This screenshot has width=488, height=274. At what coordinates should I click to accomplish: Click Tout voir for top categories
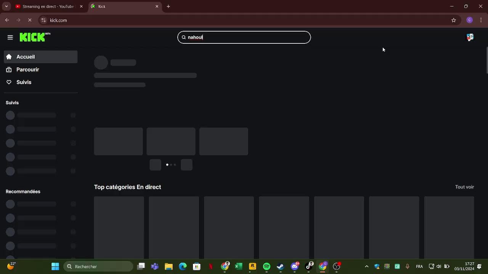point(464,187)
